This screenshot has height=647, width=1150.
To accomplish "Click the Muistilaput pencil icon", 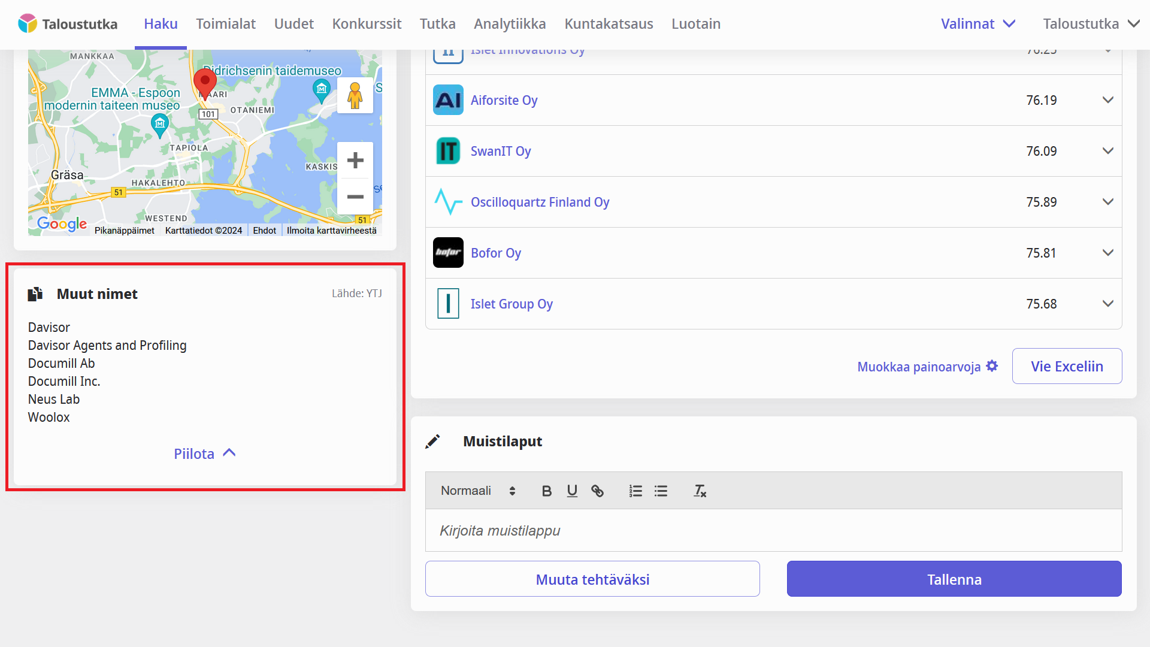I will (x=432, y=442).
